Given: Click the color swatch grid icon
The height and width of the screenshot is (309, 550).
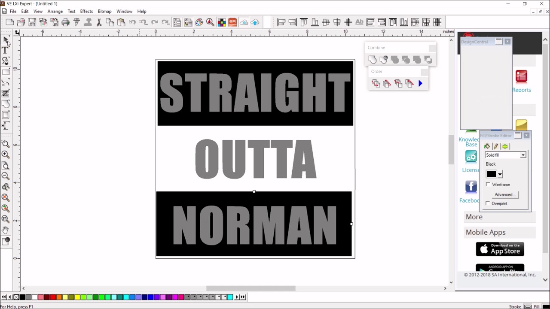Looking at the screenshot, I should click(x=221, y=22).
